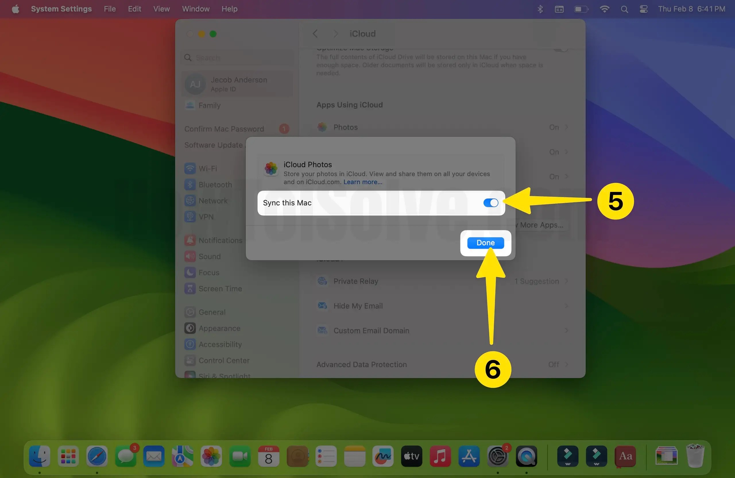Select Bluetooth in the settings sidebar
735x478 pixels.
pyautogui.click(x=215, y=184)
